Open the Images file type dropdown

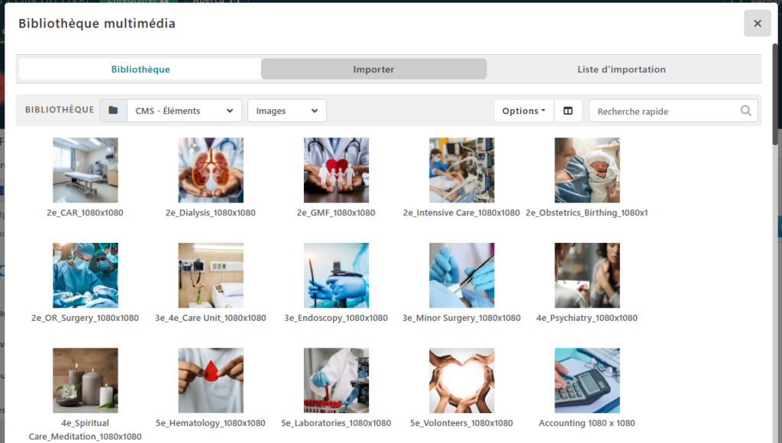point(286,111)
